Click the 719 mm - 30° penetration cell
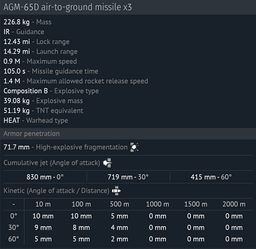256x249 pixels. (x=128, y=177)
